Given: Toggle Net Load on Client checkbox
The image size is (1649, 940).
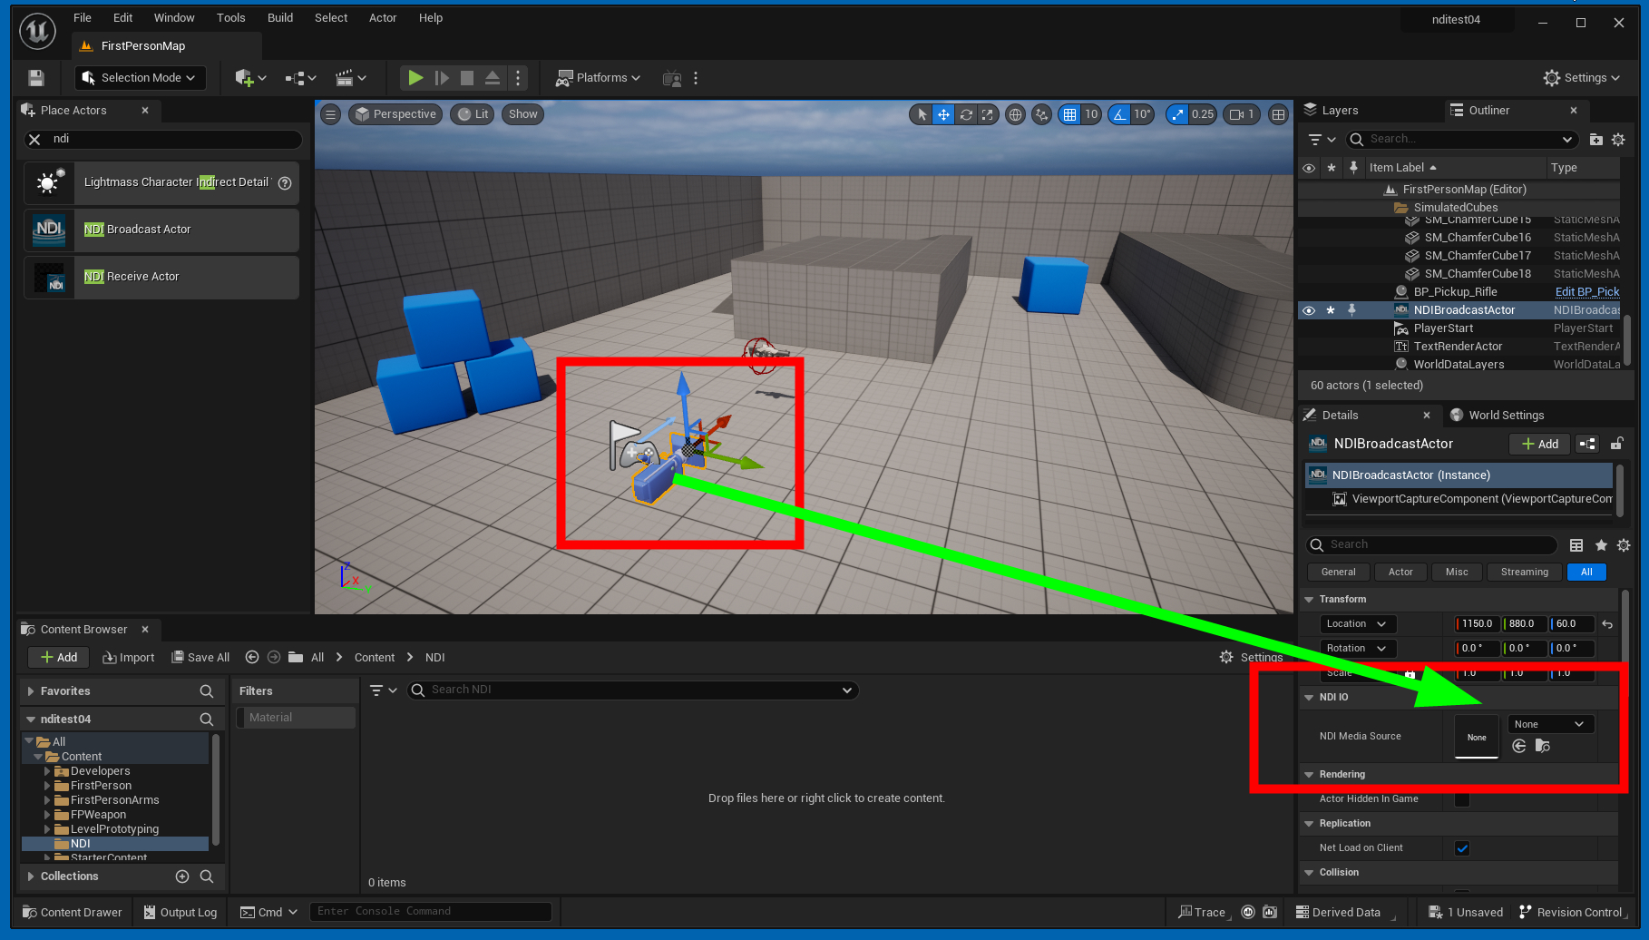Looking at the screenshot, I should [x=1461, y=848].
